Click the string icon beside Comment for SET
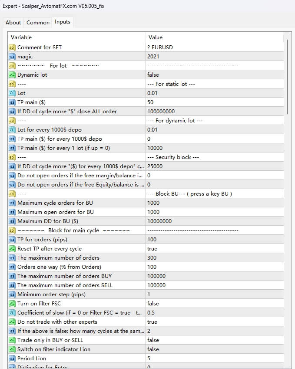The image size is (295, 369). click(12, 47)
